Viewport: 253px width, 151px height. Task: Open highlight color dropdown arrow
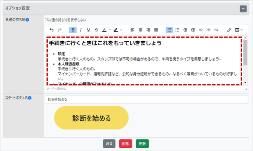pos(121,30)
